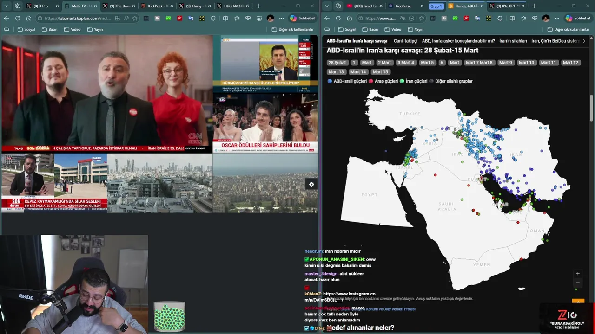Select the 28 Şubat date filter
595x334 pixels.
[x=337, y=63]
